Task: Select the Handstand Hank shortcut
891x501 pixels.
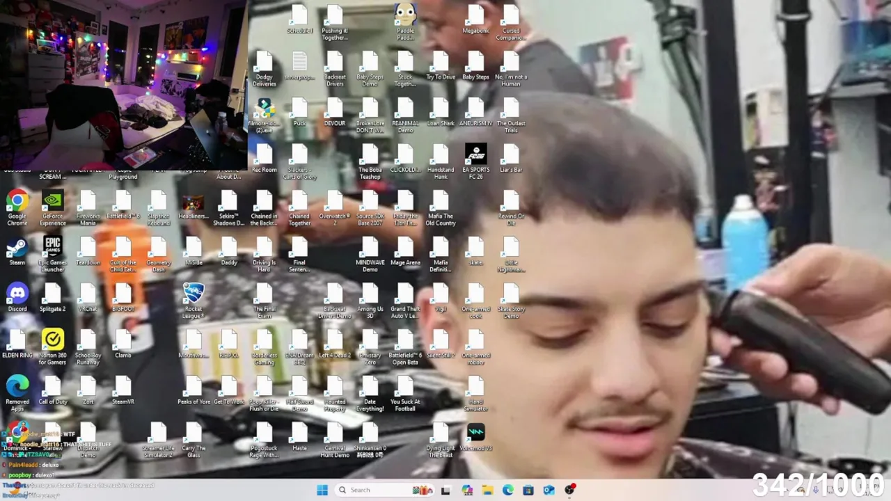Action: pos(441,162)
